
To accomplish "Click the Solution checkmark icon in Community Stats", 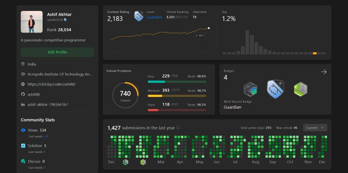I will click(x=23, y=146).
